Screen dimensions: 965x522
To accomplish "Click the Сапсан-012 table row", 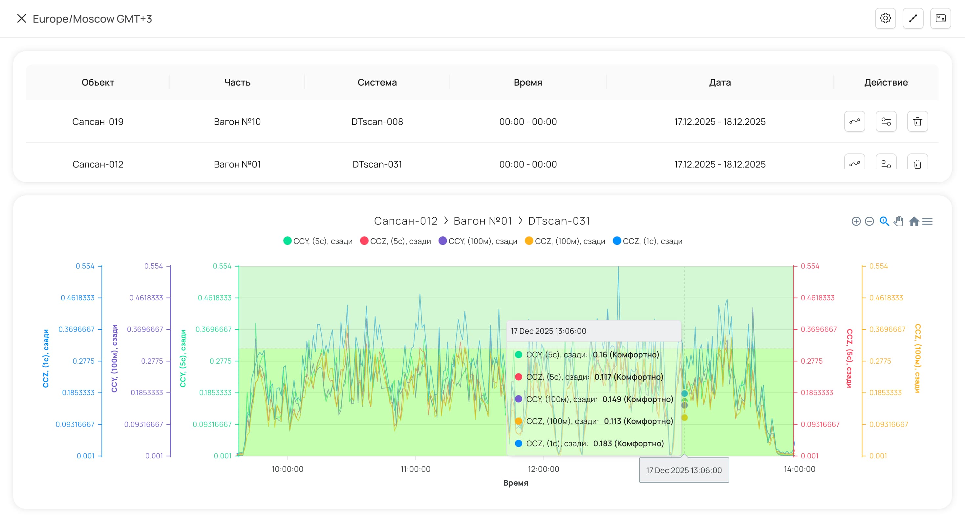I will point(98,164).
